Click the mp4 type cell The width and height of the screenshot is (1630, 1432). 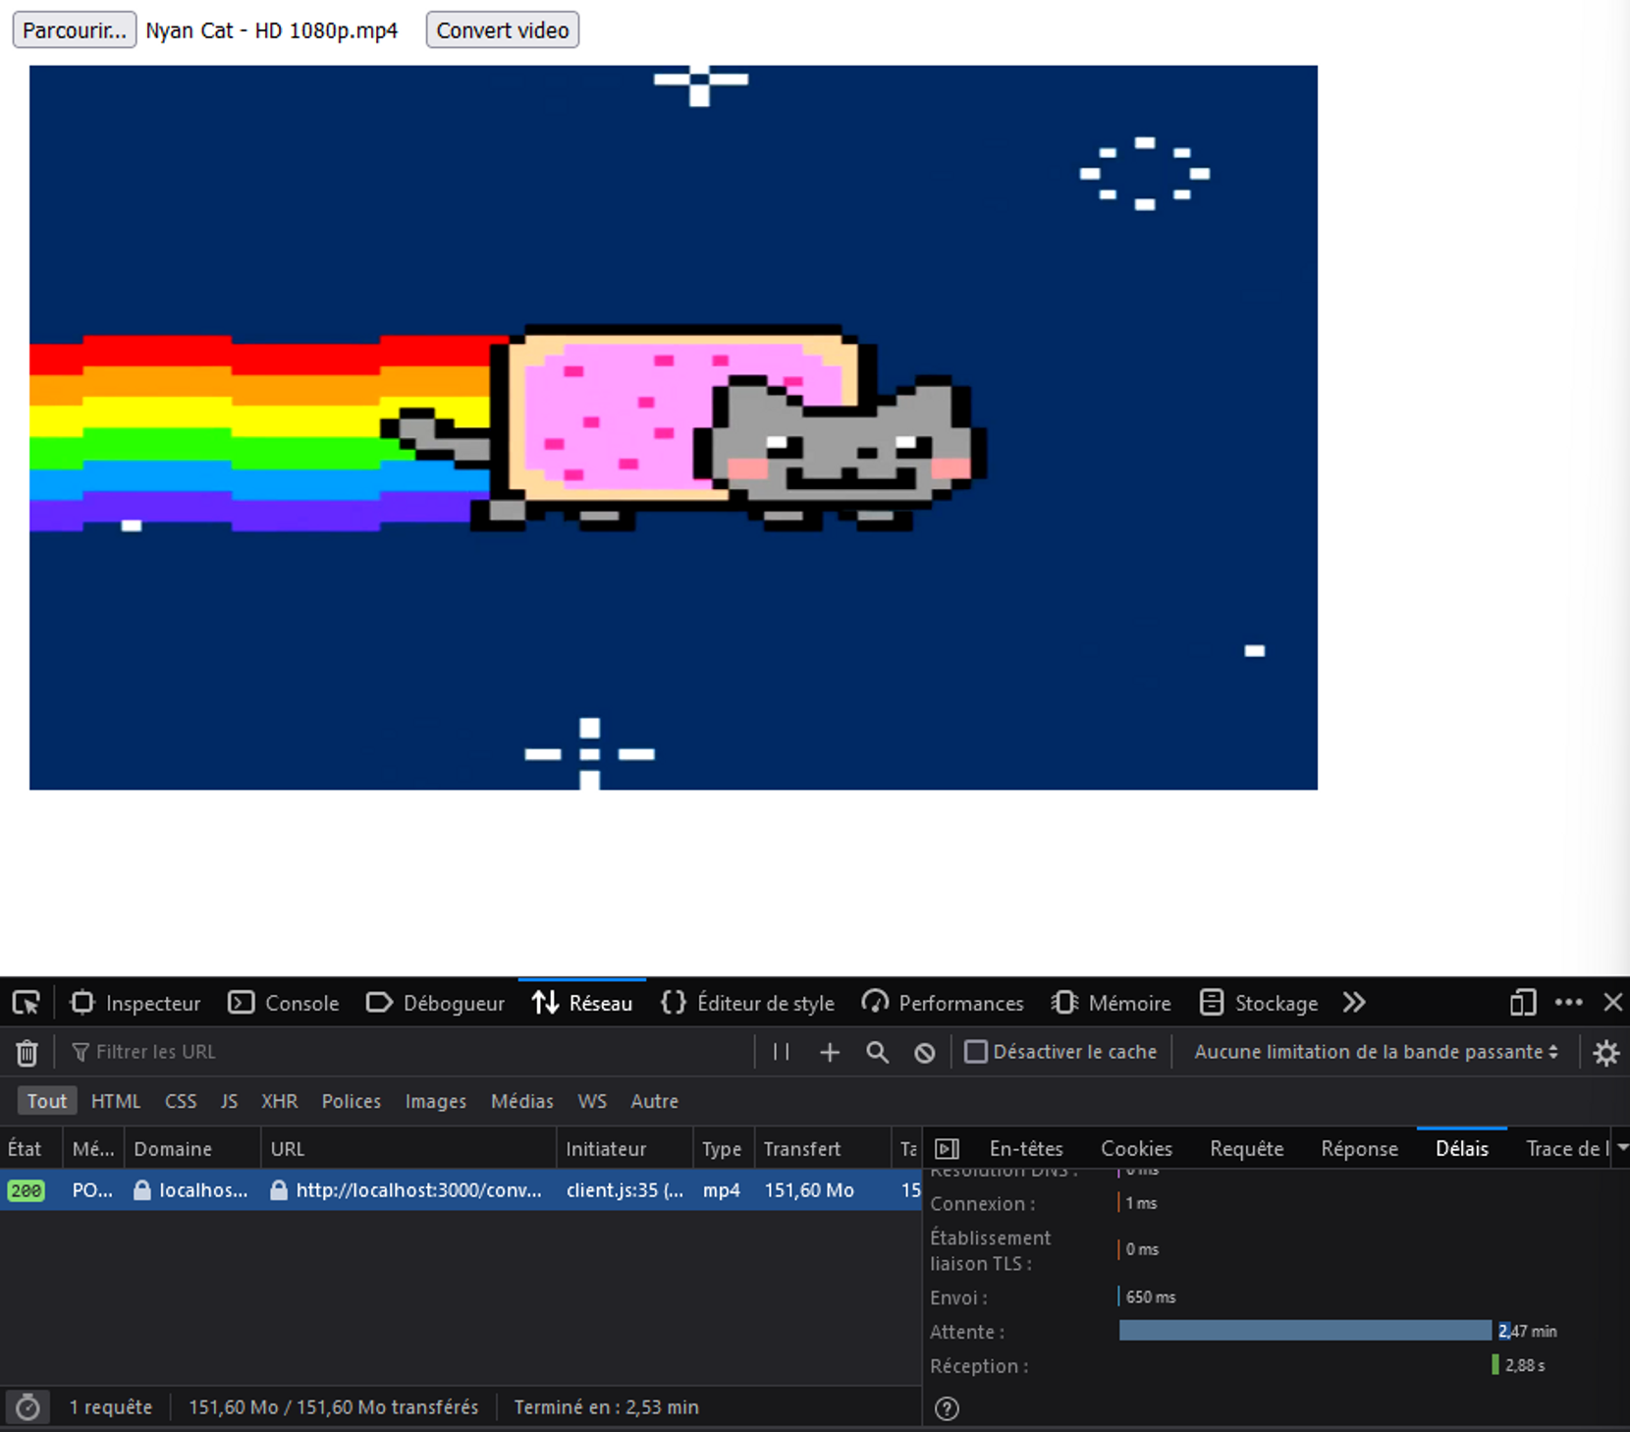[x=721, y=1190]
